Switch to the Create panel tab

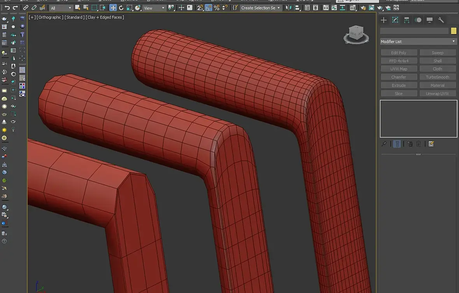[x=384, y=20]
